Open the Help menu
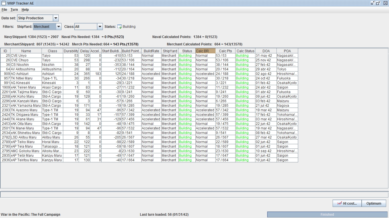 point(25,10)
